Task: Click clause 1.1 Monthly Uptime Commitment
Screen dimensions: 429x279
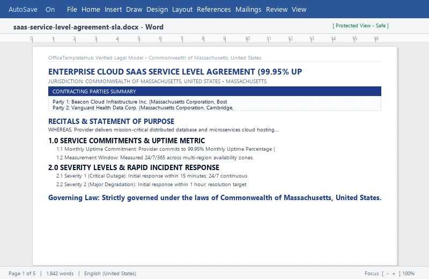Action: 166,149
